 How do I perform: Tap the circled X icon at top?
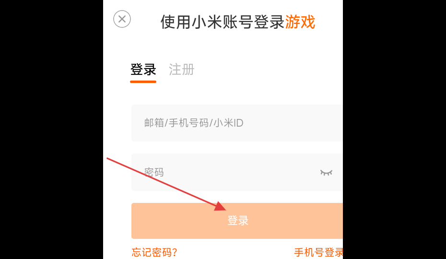[122, 19]
